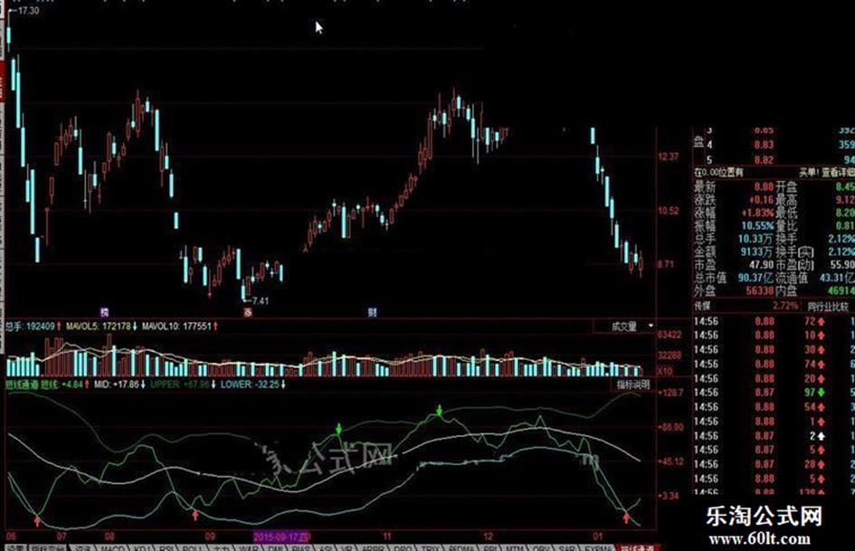Select the trade row with volume 72
Viewport: 855px width, 551px height.
pyautogui.click(x=774, y=321)
